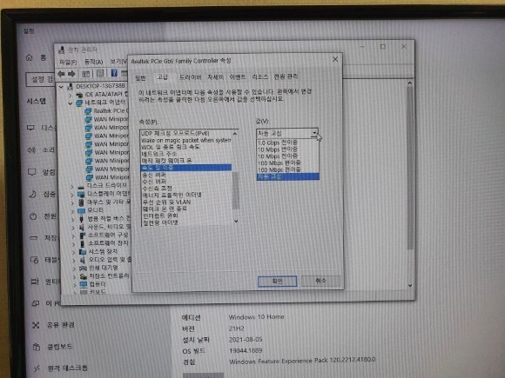Switch to the 고급 tab
The width and height of the screenshot is (505, 378).
[x=162, y=77]
